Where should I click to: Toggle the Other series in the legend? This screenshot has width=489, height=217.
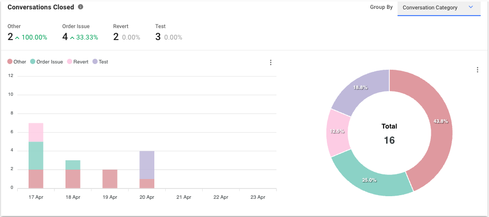[17, 62]
